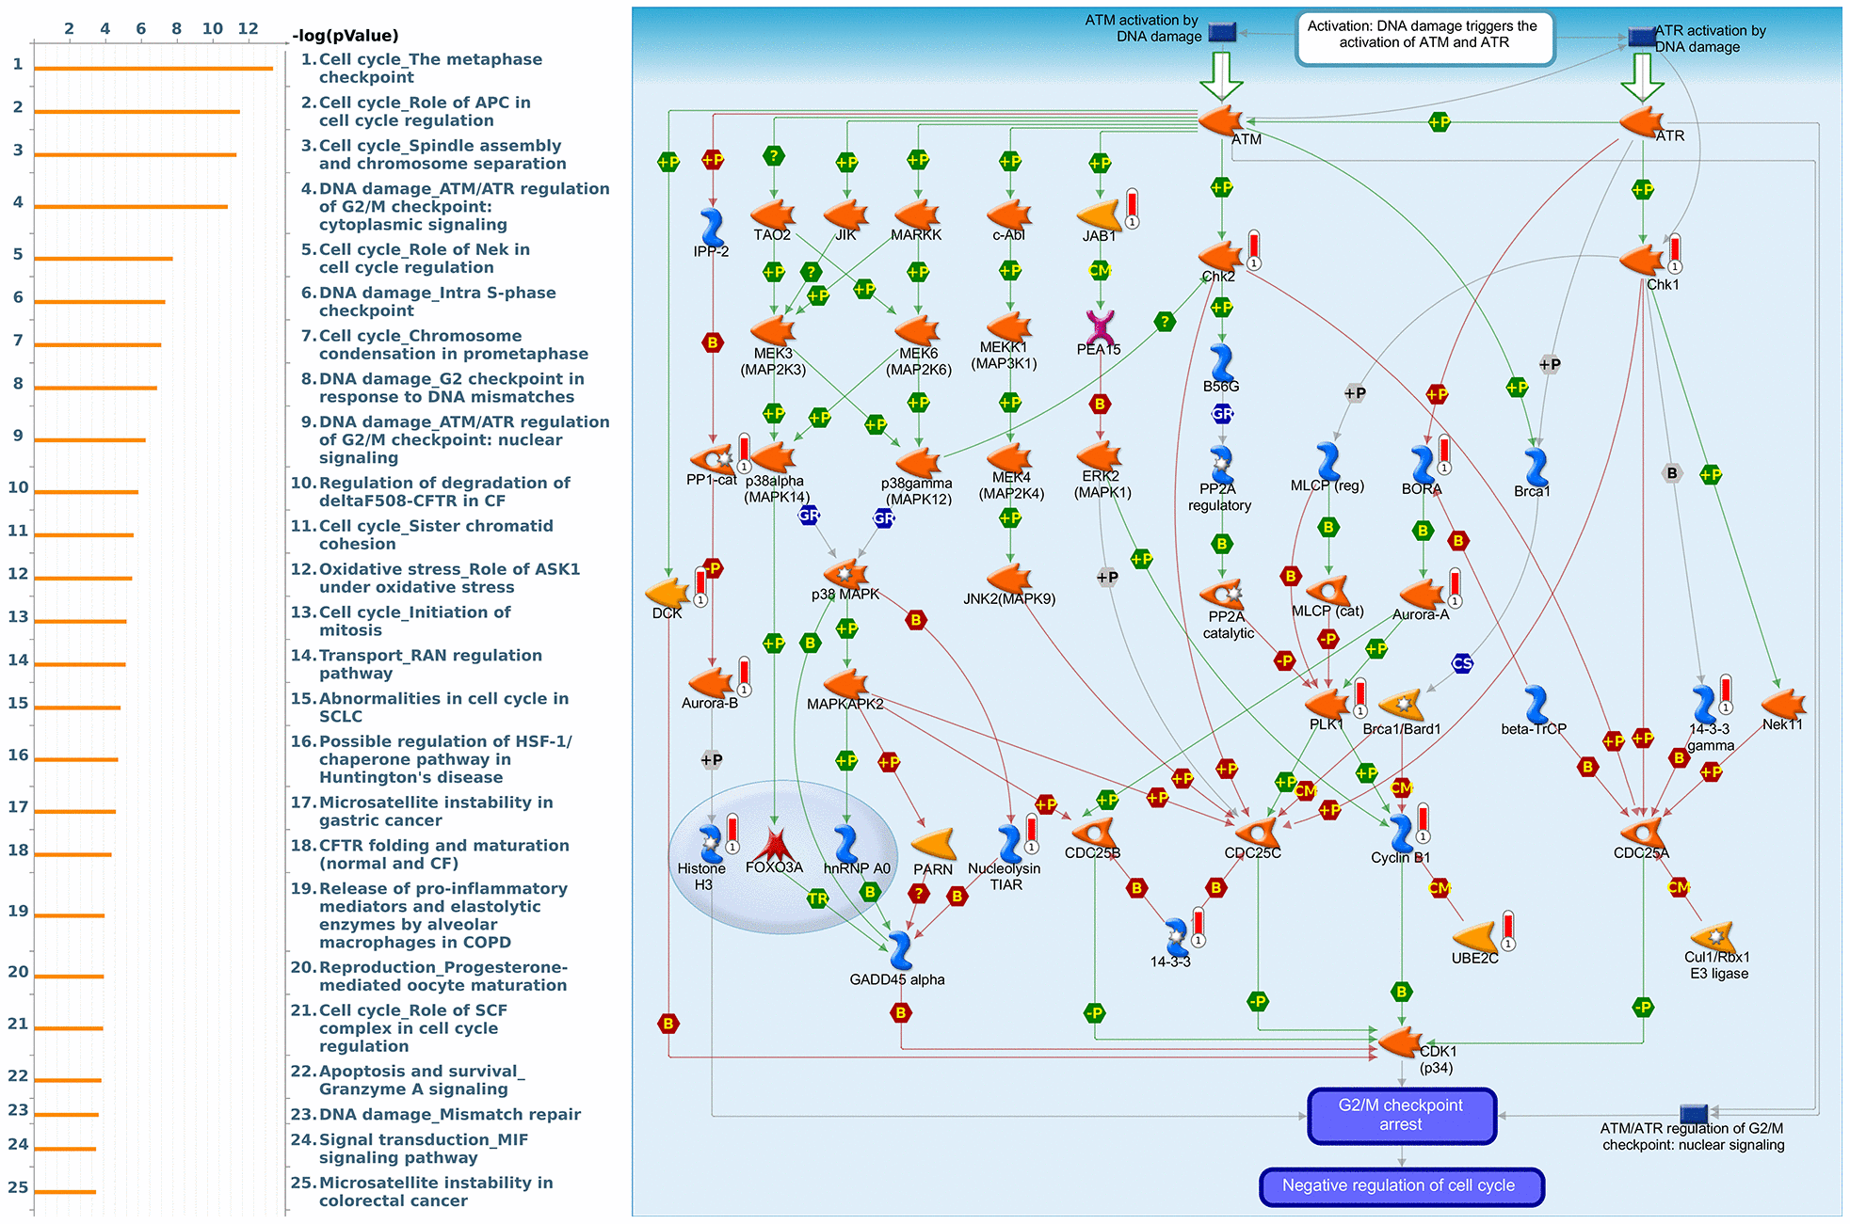This screenshot has height=1224, width=1850.
Task: Select 'Abnormalities in cell cycle in SCLC'
Action: (x=429, y=707)
